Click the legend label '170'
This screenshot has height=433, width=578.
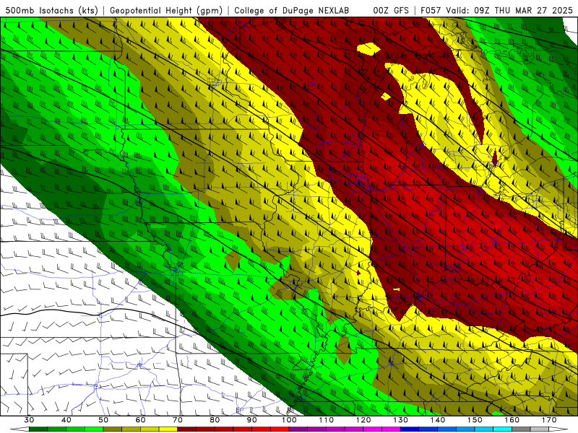tap(549, 420)
